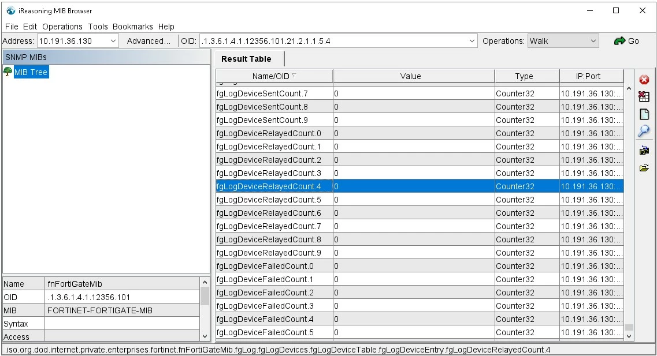Select row fgLogDeviceRelayedCount.6
The width and height of the screenshot is (657, 356).
(x=420, y=213)
